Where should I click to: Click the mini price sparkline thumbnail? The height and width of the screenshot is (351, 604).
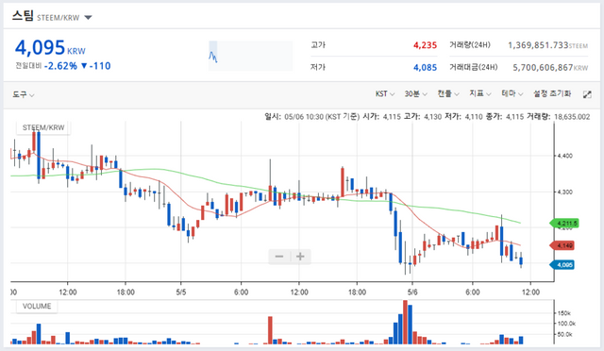point(250,56)
